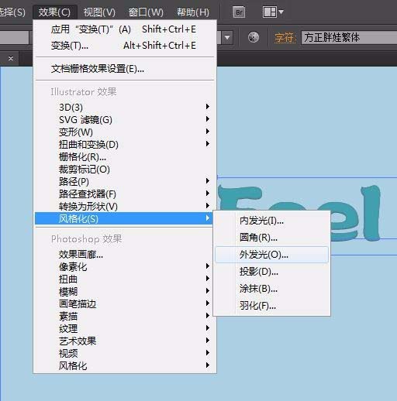Expand the 路径(P) submenu
Image resolution: width=397 pixels, height=401 pixels.
pos(125,181)
